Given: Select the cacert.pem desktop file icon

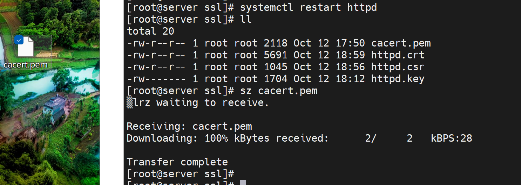Looking at the screenshot, I should [26, 47].
